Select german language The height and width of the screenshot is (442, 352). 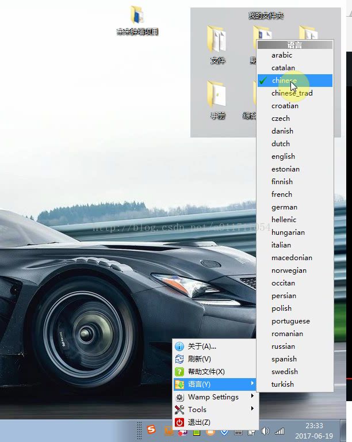click(295, 207)
